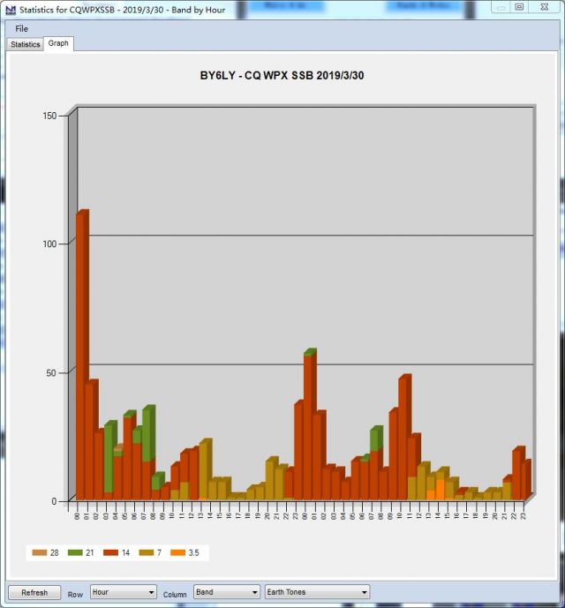Click the N1MM application icon in title bar
This screenshot has height=608, width=565.
(11, 10)
